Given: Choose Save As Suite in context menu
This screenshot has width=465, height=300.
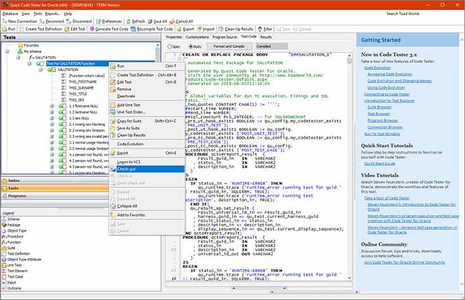Looking at the screenshot, I should click(x=147, y=128).
